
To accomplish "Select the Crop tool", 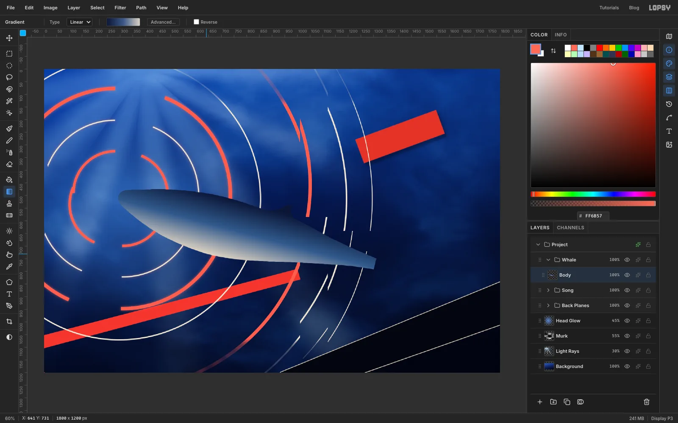I will click(9, 321).
